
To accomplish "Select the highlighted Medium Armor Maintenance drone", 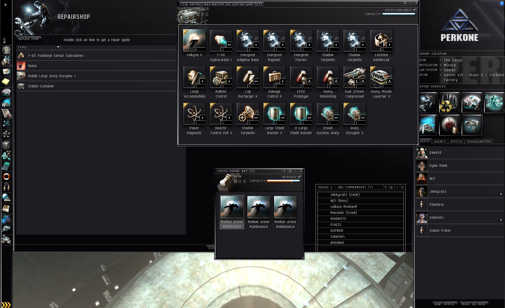I will coord(232,212).
